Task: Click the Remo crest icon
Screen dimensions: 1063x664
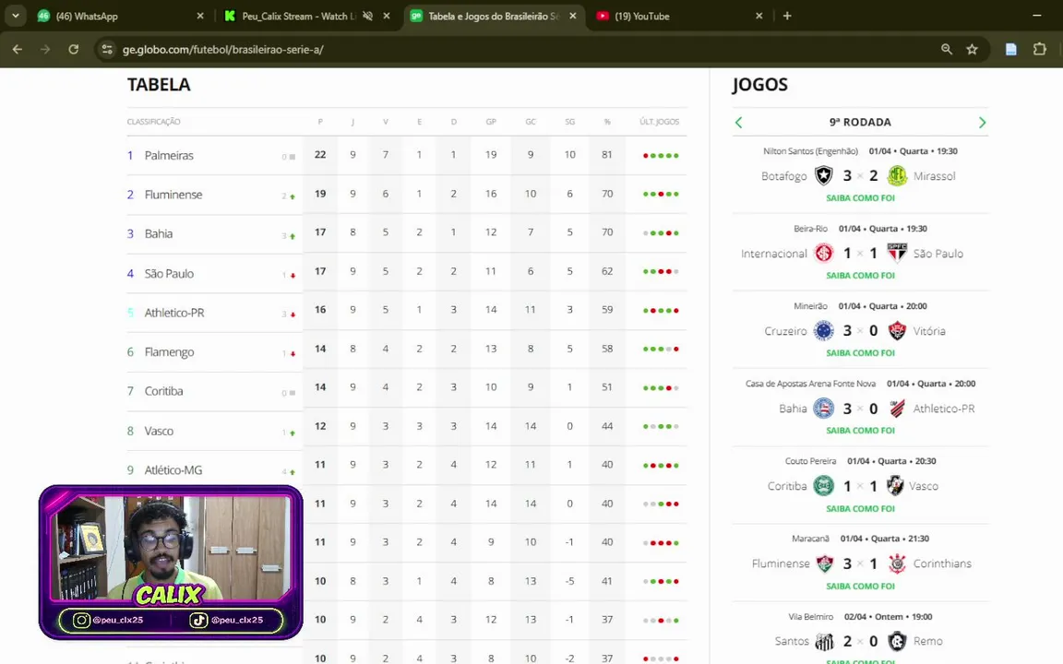Action: tap(897, 641)
